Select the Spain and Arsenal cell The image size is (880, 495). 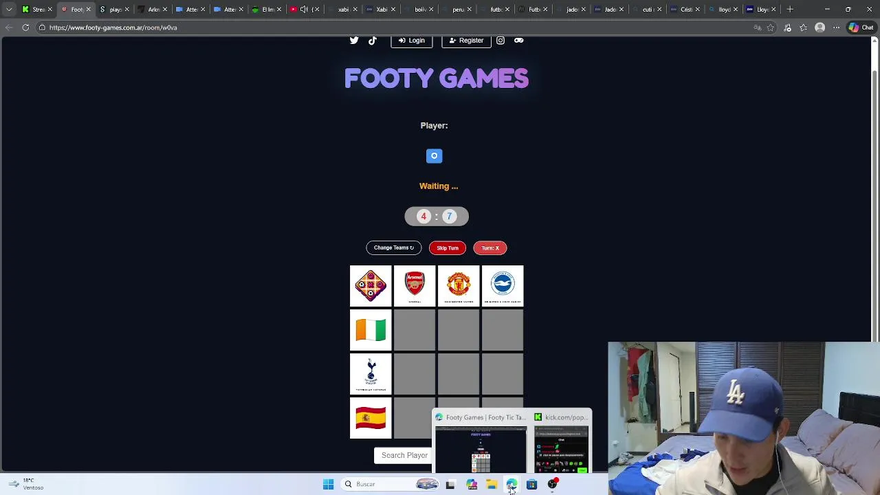(x=413, y=418)
